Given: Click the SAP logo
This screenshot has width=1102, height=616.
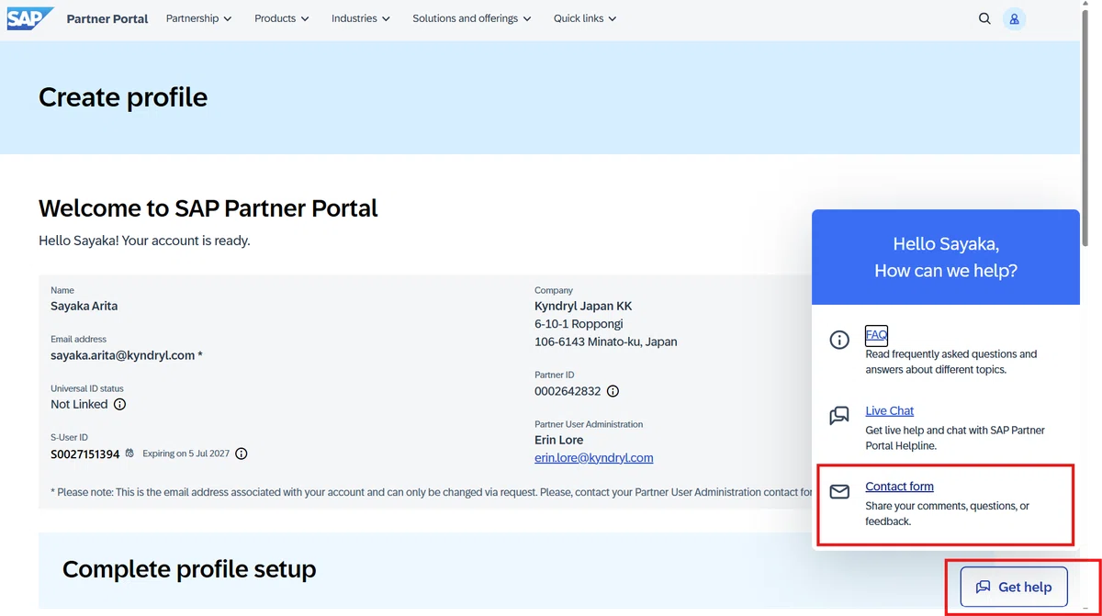Looking at the screenshot, I should [x=30, y=18].
